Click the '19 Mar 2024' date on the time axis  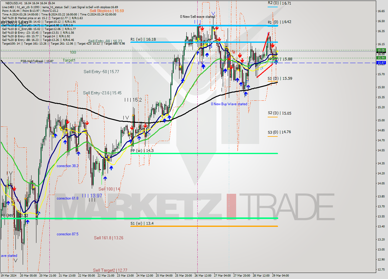click(9, 276)
